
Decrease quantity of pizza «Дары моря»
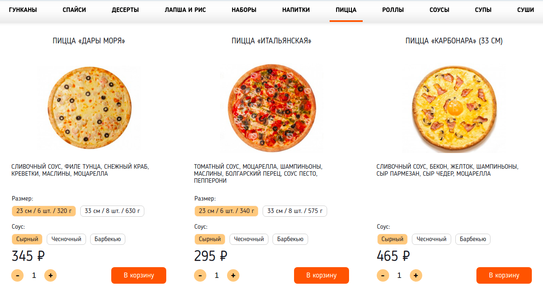[17, 275]
